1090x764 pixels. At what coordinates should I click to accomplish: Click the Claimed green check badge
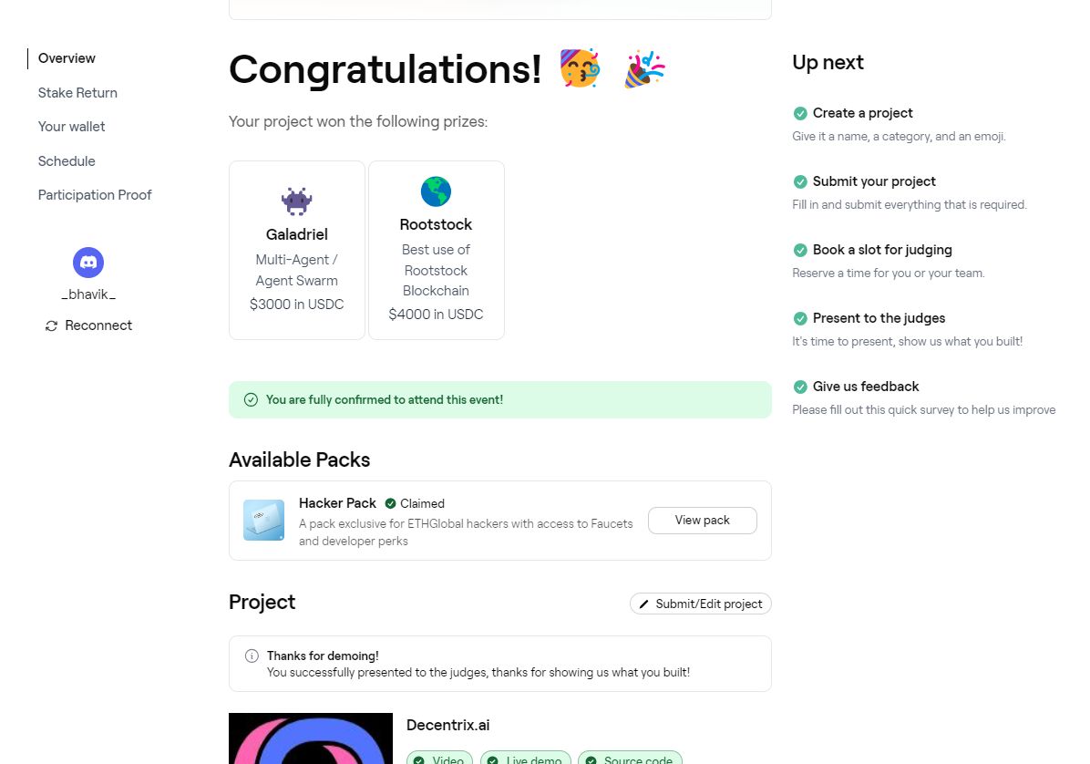(390, 503)
